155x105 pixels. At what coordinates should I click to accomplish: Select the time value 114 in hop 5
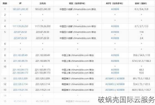point(141,32)
